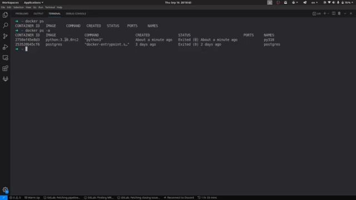Switch to the Output tab
Screen dimensions: 356x200
(x=38, y=13)
